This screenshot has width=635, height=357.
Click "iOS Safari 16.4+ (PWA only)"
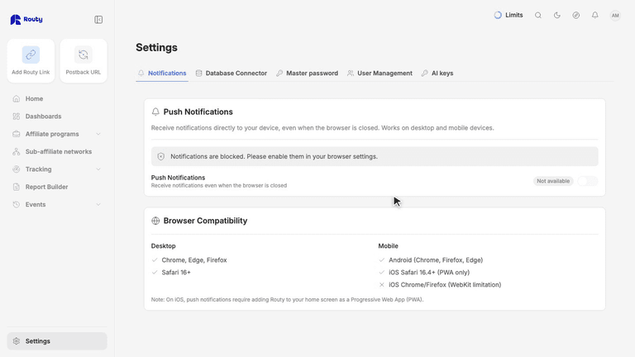click(429, 273)
